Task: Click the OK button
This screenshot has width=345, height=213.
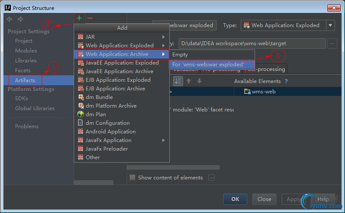Action: click(x=235, y=199)
